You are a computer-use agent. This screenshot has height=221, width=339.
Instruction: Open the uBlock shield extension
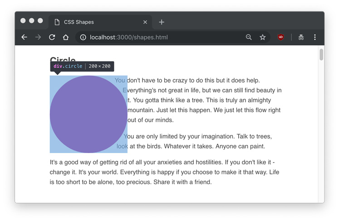tap(281, 37)
